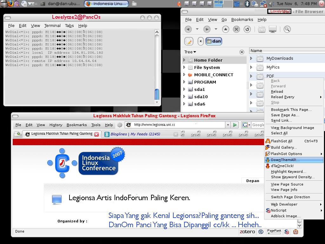Open Zotero from Firefox status bar
The image size is (325, 244).
pyautogui.click(x=247, y=232)
